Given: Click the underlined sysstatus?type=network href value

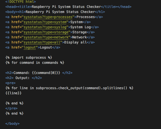Looking at the screenshot, I should pos(46,37).
